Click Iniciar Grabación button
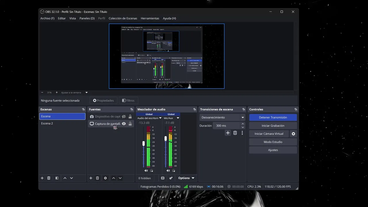 coord(273,126)
